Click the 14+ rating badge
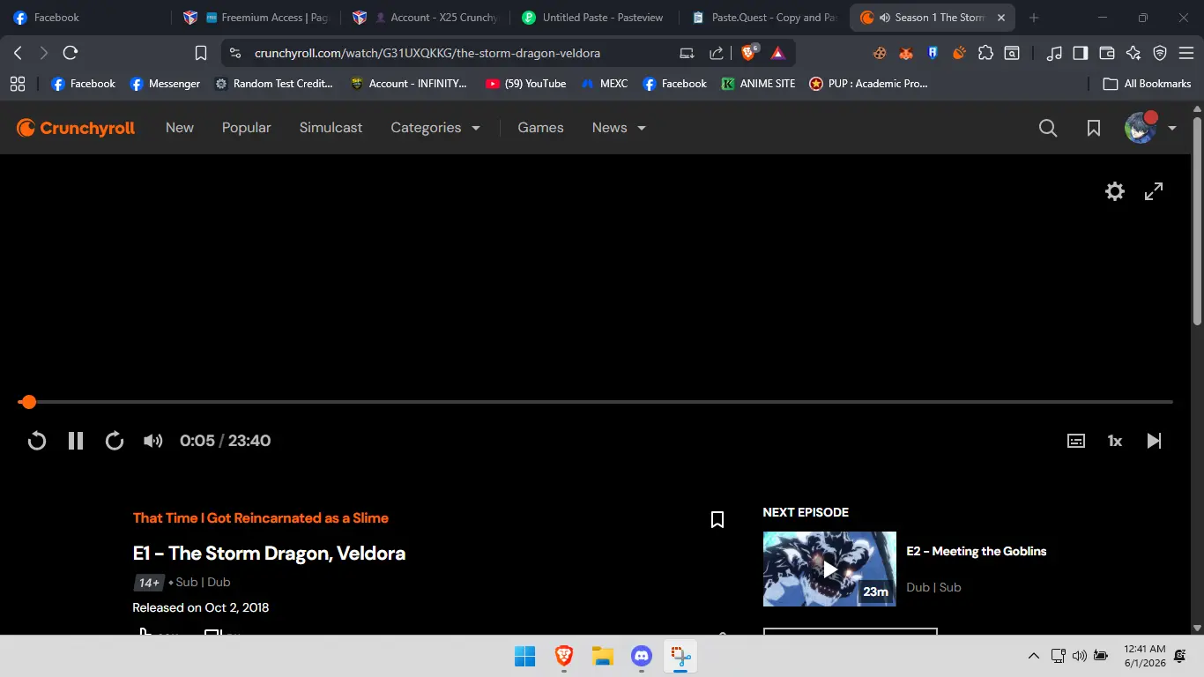 click(x=149, y=583)
